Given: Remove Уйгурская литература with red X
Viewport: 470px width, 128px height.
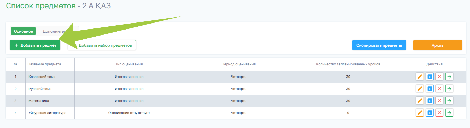Looking at the screenshot, I should (x=439, y=113).
